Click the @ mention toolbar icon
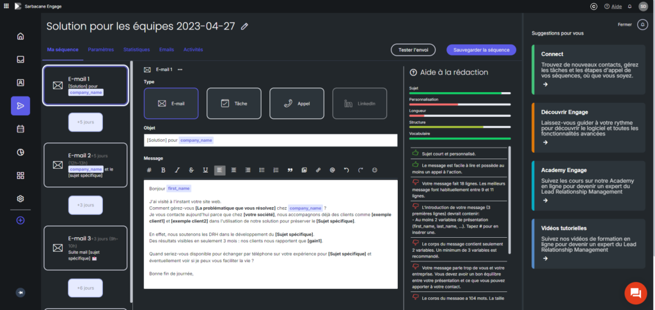This screenshot has height=310, width=655. (x=332, y=170)
